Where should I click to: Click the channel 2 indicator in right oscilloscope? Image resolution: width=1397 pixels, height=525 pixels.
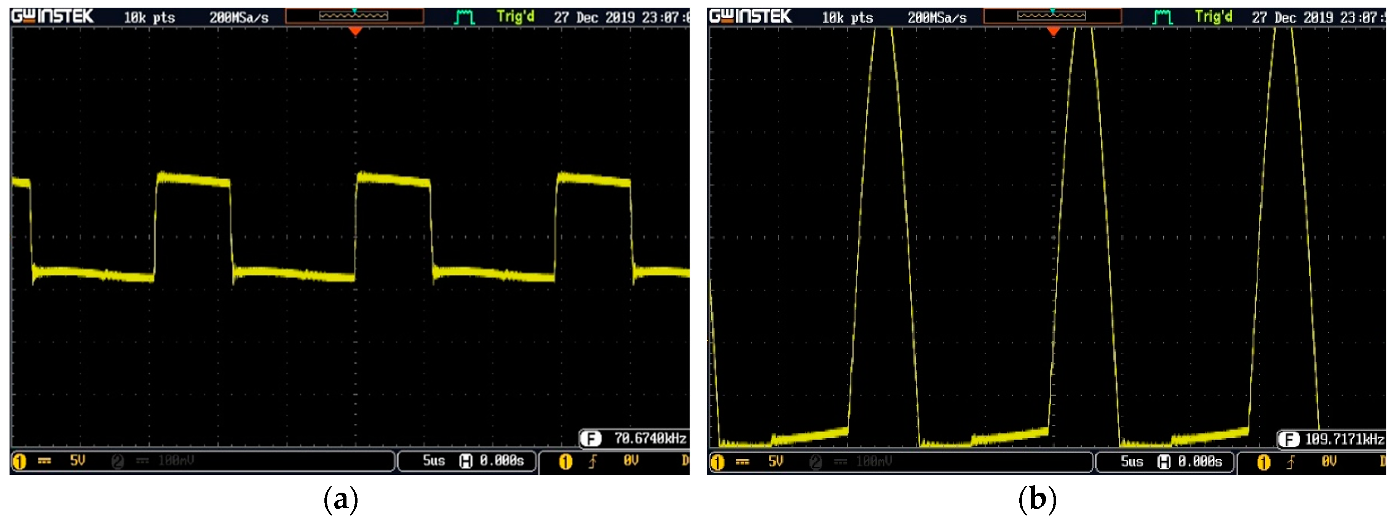tap(815, 461)
